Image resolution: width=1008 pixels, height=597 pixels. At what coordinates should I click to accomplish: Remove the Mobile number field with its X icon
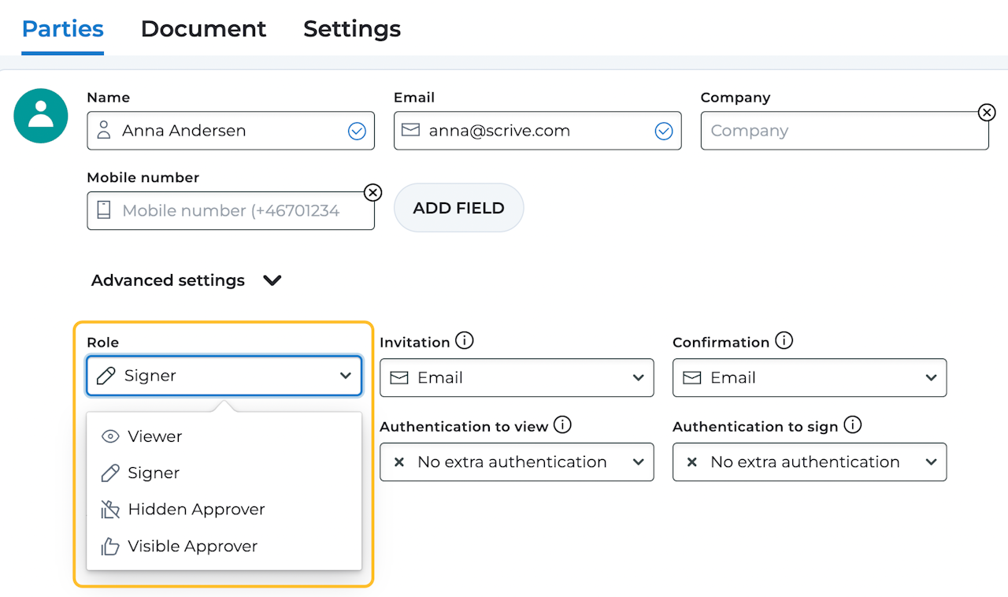[372, 192]
